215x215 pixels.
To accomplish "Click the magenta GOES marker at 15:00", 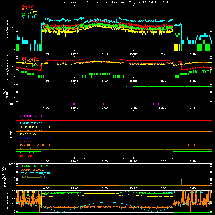I will point(103,104).
